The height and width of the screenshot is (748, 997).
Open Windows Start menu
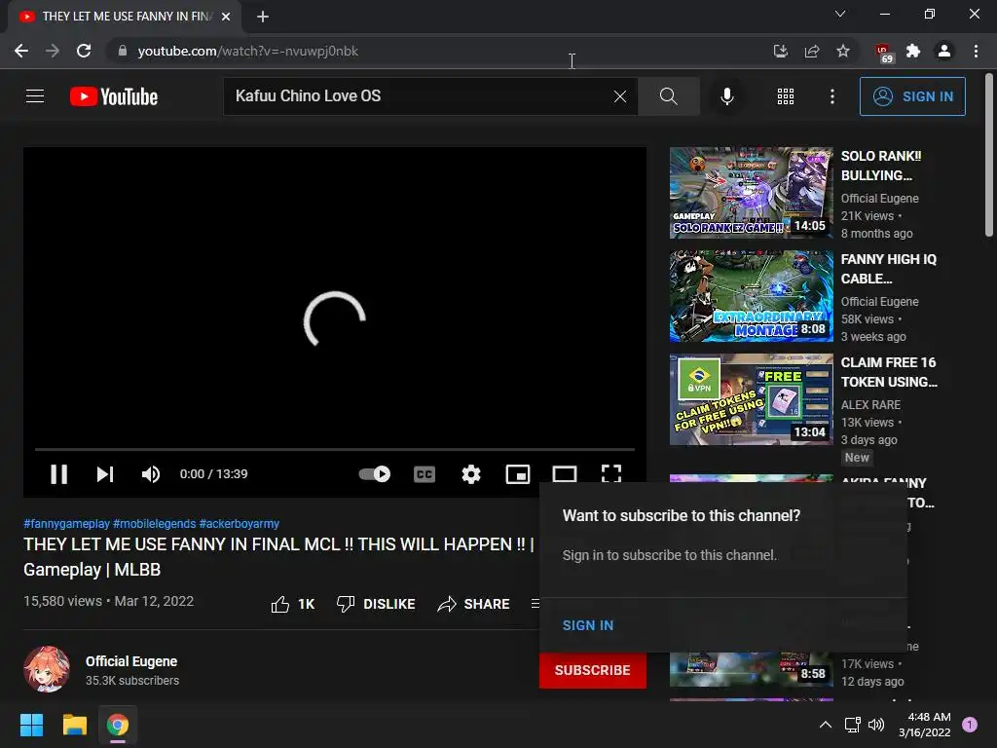[31, 725]
